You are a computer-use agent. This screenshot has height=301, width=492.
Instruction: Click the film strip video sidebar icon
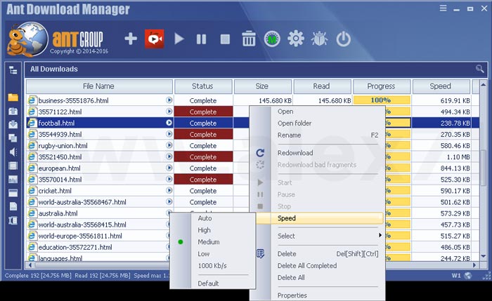tap(13, 166)
